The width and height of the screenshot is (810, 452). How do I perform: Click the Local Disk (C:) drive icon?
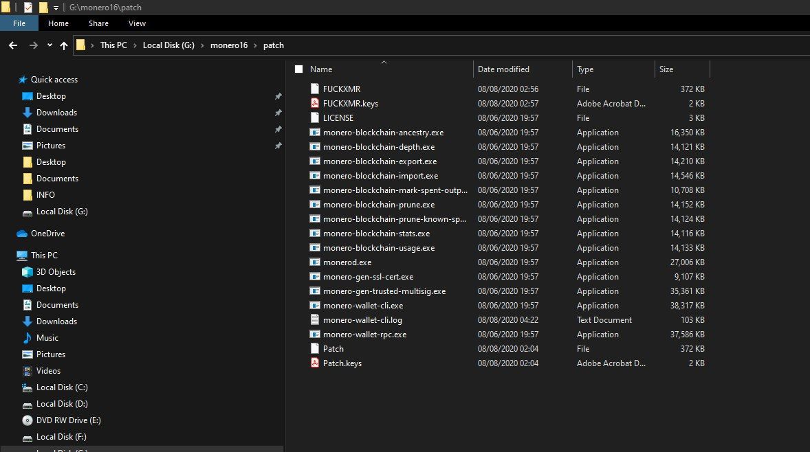coord(28,387)
